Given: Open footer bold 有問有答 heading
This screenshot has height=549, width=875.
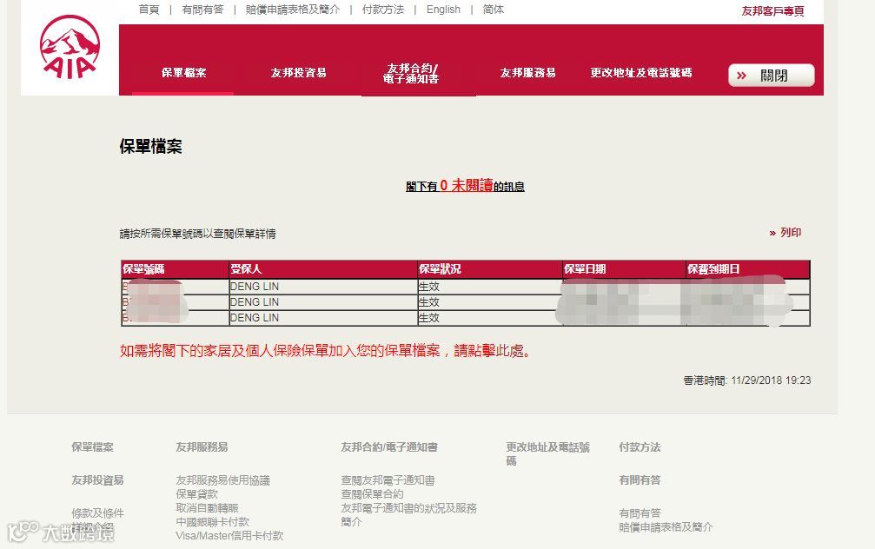Looking at the screenshot, I should coord(640,480).
